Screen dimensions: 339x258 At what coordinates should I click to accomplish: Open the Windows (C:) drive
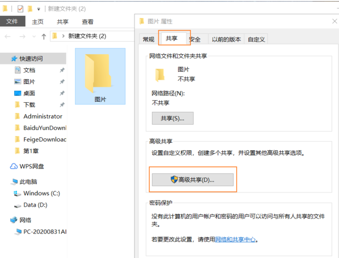(x=42, y=193)
